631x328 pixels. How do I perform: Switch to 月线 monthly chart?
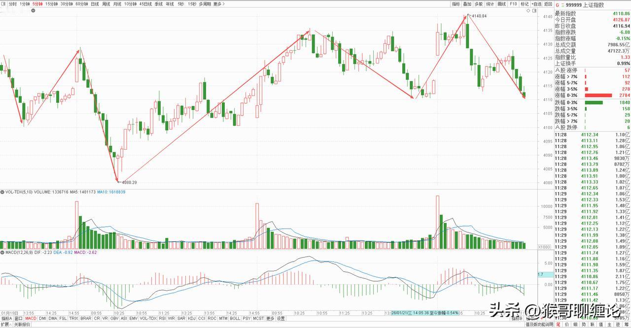tap(117, 3)
